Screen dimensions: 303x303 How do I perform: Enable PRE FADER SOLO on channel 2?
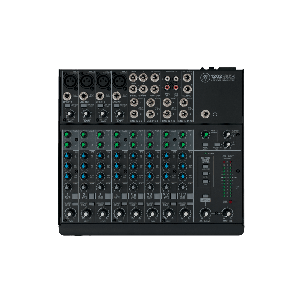[91, 204]
